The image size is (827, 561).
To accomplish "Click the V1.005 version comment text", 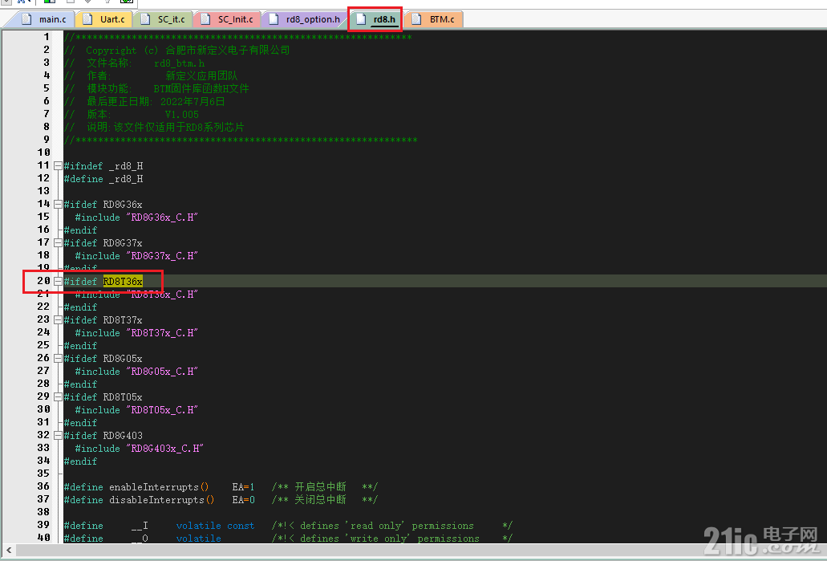I will [181, 114].
